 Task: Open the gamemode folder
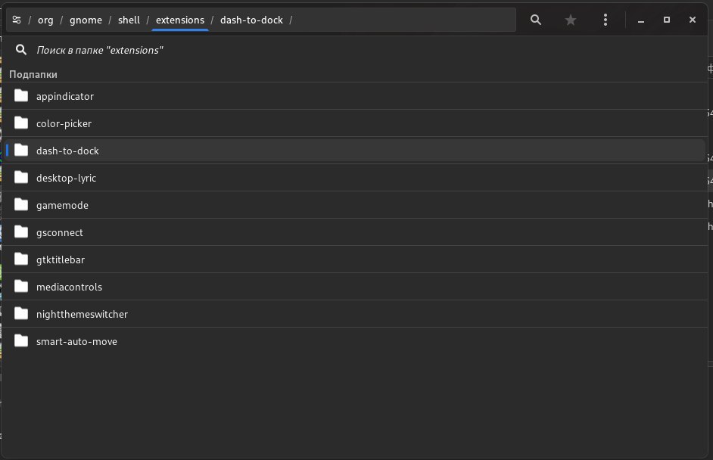(x=355, y=205)
